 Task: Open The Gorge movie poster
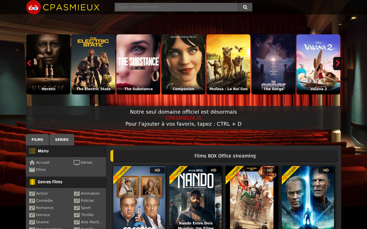click(273, 64)
